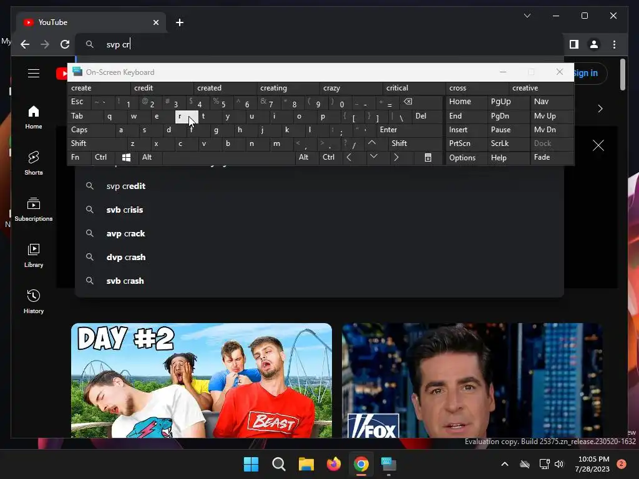This screenshot has width=639, height=479.
Task: Open taskbar clock showing 10:05 PM
Action: (594, 464)
